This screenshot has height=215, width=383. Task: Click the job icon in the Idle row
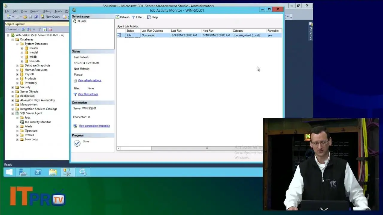coord(119,35)
